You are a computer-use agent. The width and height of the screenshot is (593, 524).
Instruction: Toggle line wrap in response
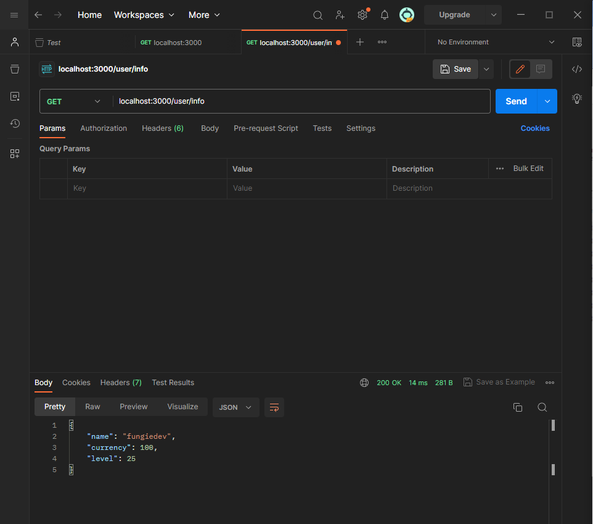coord(274,407)
